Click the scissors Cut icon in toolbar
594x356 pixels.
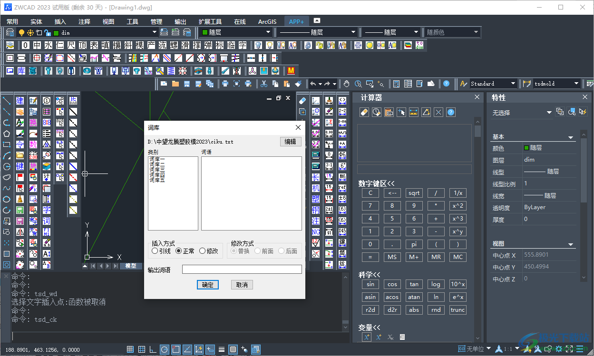(264, 84)
